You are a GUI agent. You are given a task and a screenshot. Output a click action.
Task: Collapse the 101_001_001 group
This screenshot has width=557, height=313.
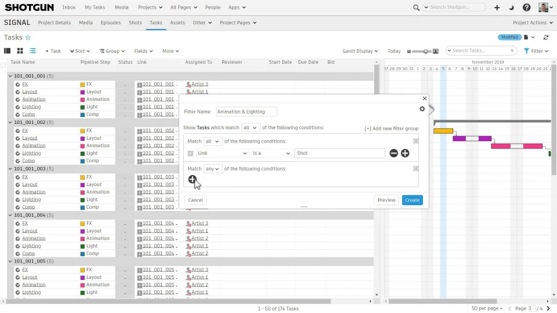tap(10, 76)
